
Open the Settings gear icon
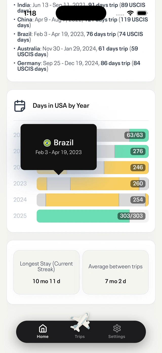coord(117,328)
